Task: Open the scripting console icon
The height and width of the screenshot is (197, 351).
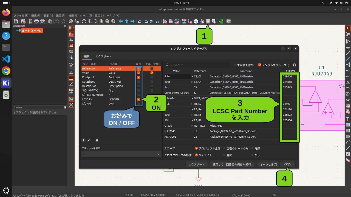Action: (x=228, y=21)
